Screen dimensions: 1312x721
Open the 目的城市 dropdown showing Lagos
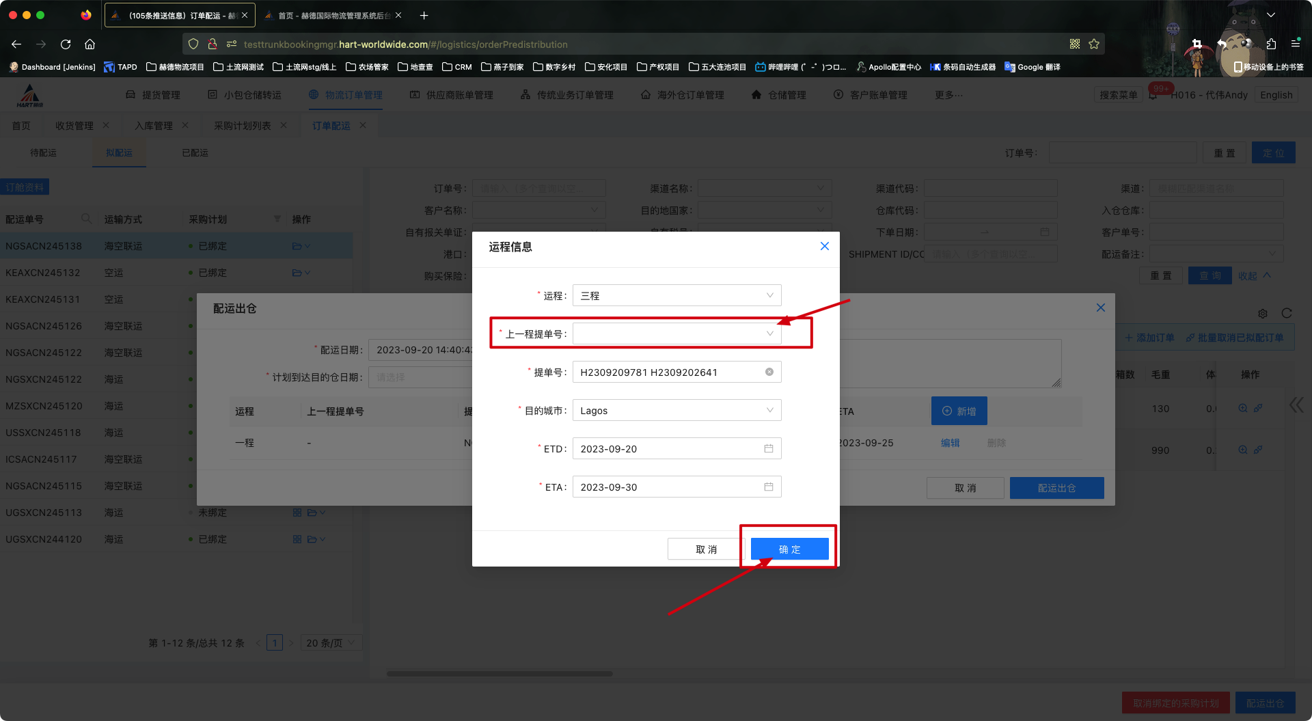pyautogui.click(x=676, y=410)
